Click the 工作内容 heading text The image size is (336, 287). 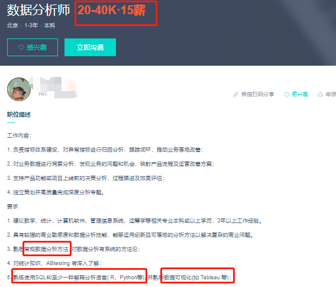pyautogui.click(x=19, y=136)
